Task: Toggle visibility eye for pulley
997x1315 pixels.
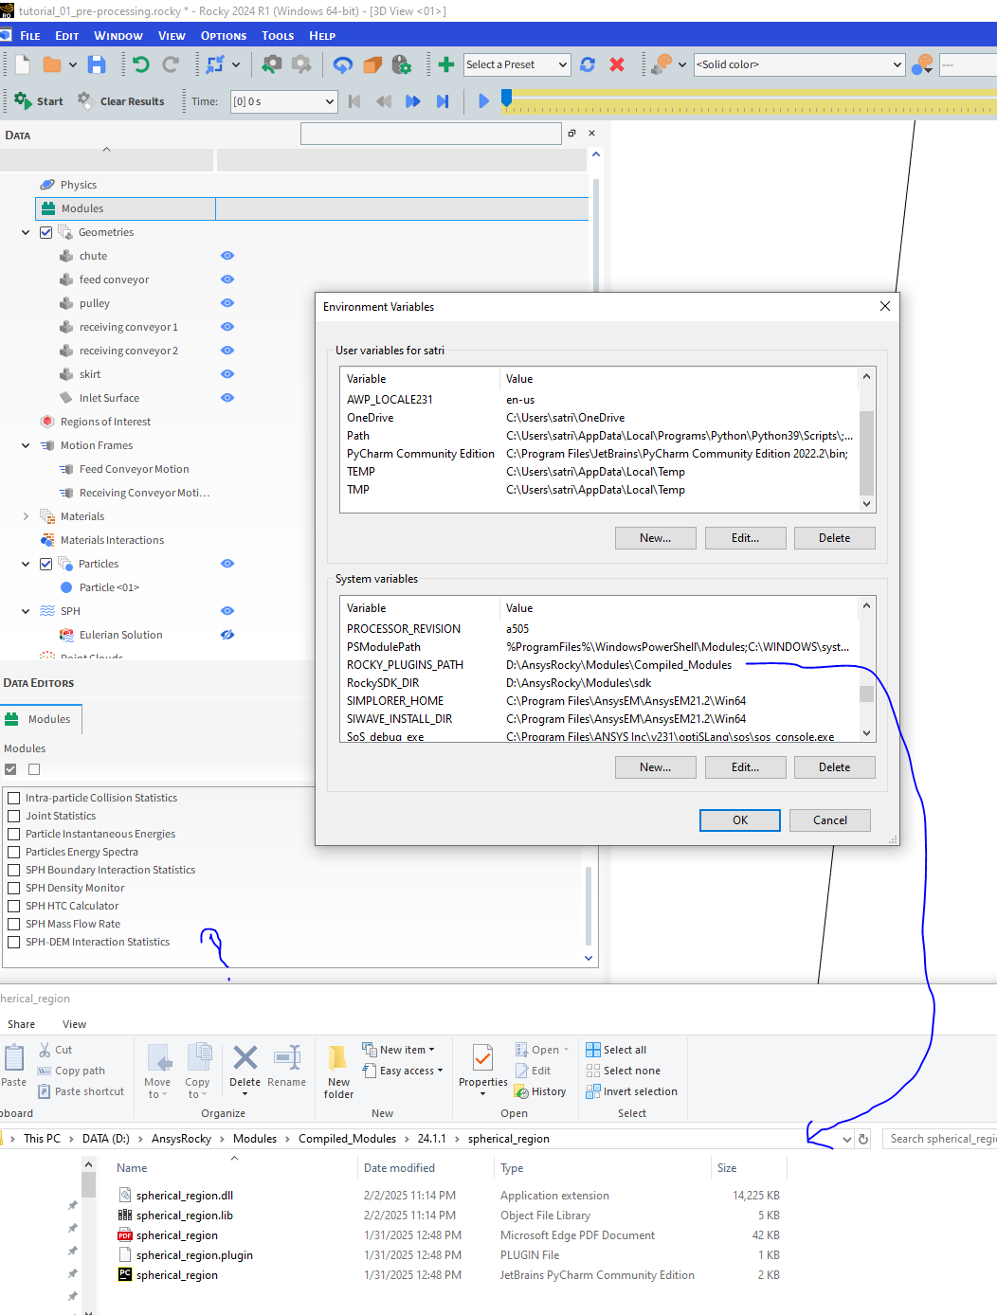Action: (x=227, y=303)
